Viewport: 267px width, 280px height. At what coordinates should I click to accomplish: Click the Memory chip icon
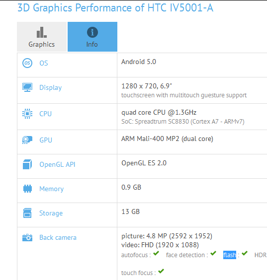(27, 189)
